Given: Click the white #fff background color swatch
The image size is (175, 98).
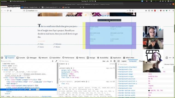Looking at the screenshot, I should (73, 72).
